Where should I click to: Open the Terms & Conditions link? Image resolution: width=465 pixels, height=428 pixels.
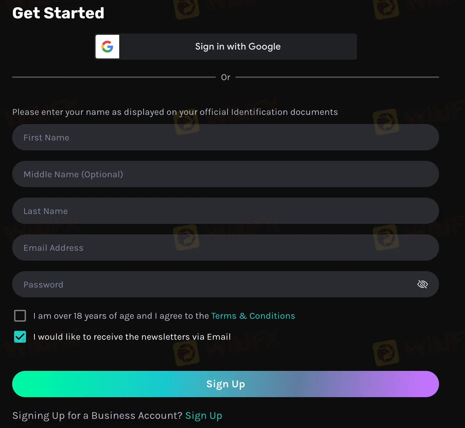(x=253, y=316)
